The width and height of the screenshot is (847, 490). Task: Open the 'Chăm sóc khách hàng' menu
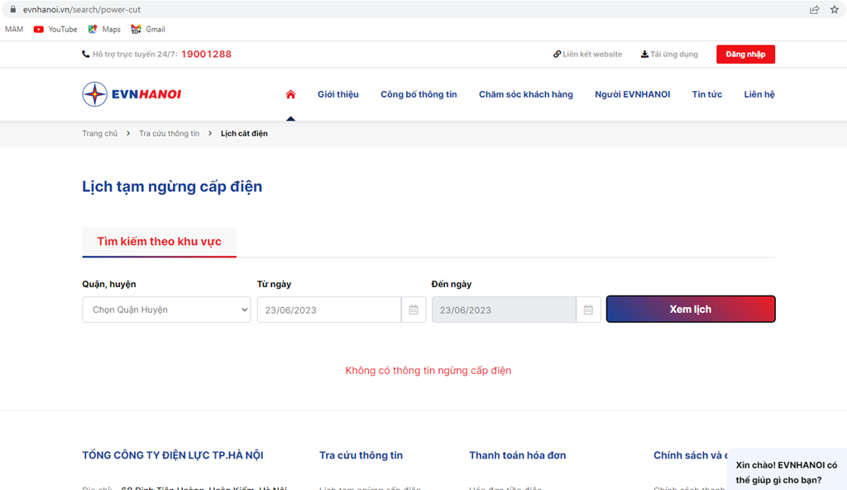coord(526,94)
